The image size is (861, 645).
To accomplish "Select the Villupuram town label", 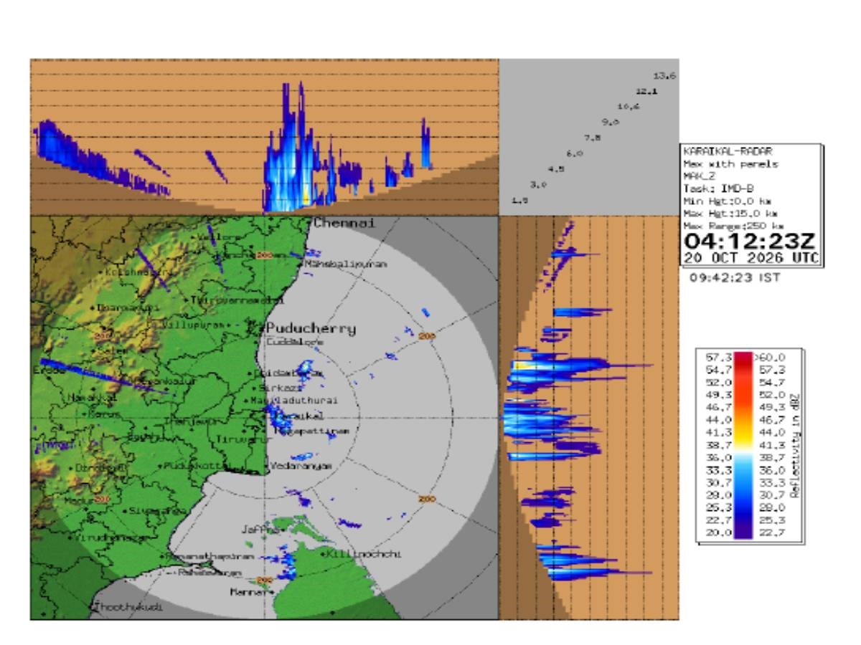I will (x=195, y=325).
